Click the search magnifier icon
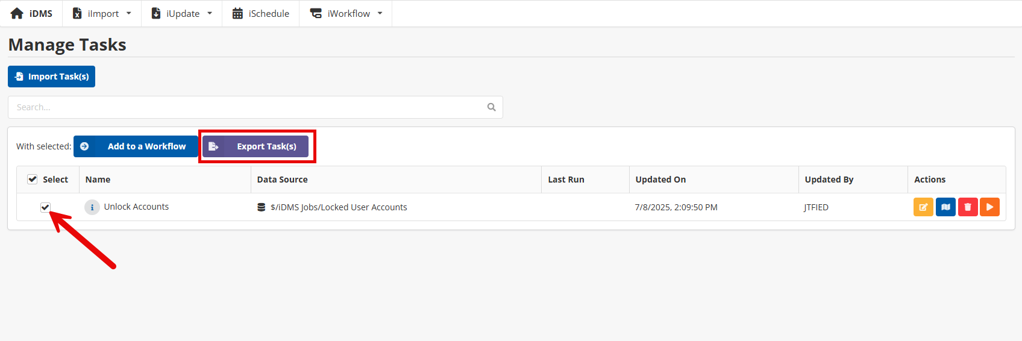The width and height of the screenshot is (1022, 341). pyautogui.click(x=492, y=107)
